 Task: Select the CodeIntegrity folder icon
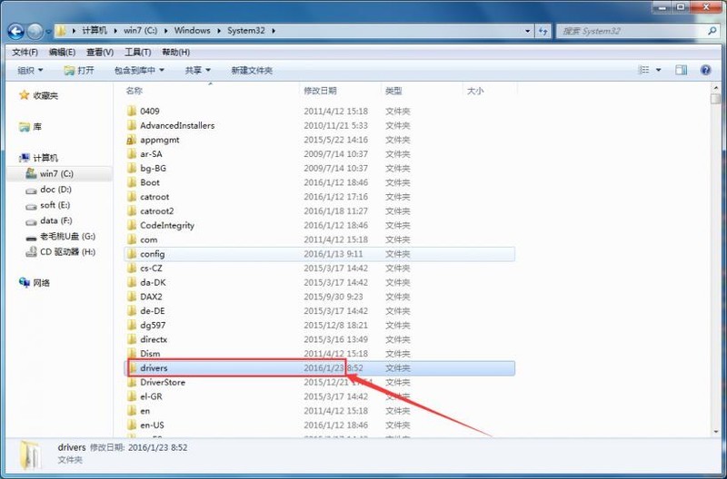point(132,225)
